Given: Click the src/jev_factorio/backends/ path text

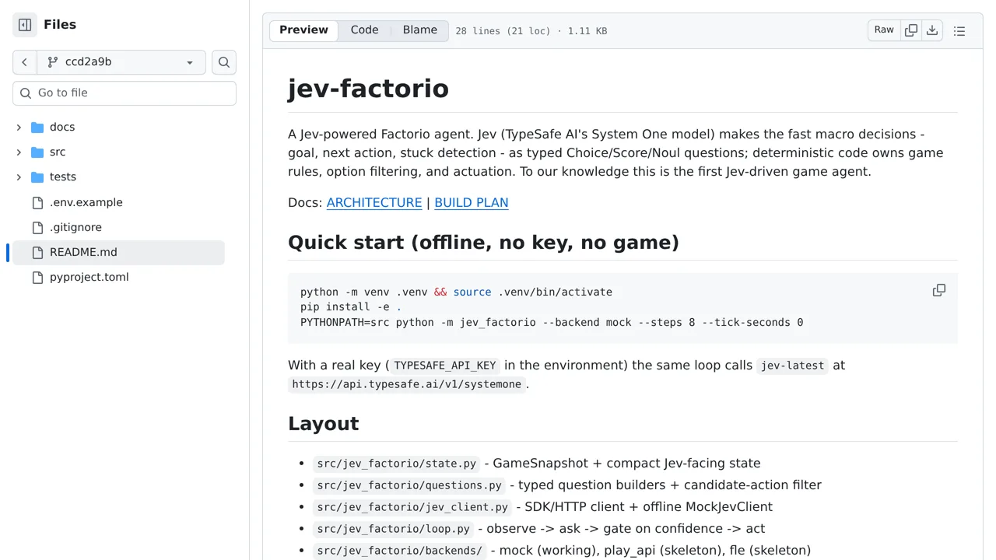Looking at the screenshot, I should 400,551.
